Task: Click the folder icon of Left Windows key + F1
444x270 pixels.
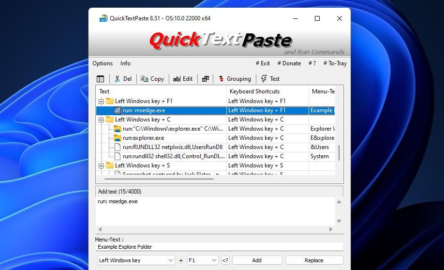Action: point(110,101)
